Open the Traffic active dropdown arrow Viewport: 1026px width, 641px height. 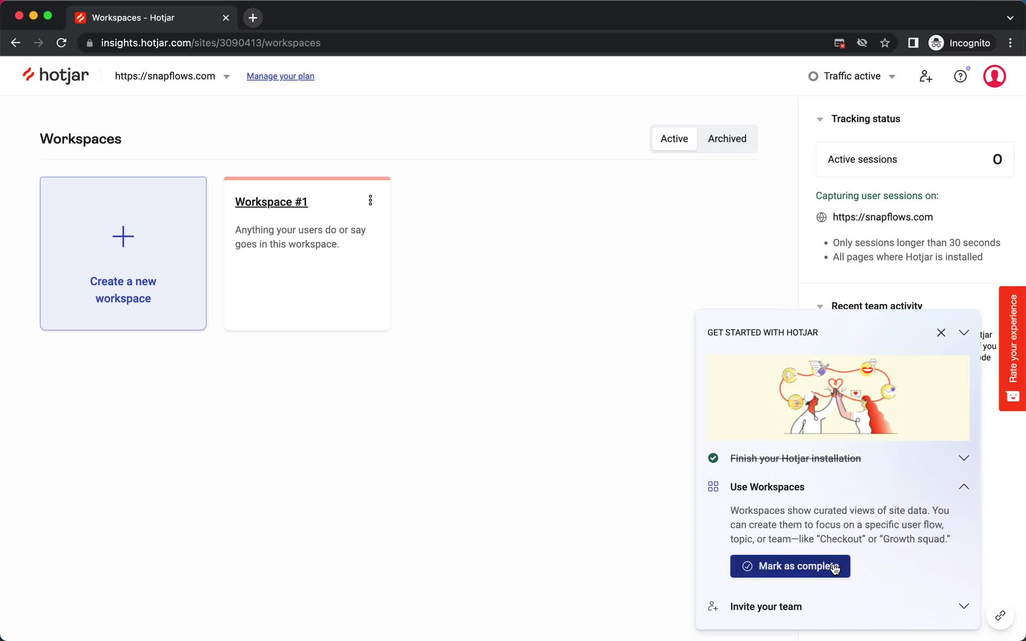[x=892, y=77]
